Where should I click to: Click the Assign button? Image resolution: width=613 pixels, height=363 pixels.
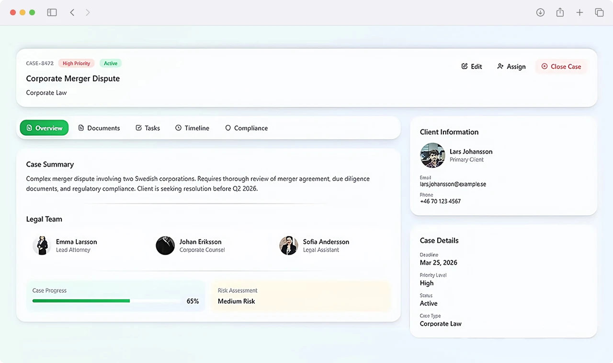(511, 66)
